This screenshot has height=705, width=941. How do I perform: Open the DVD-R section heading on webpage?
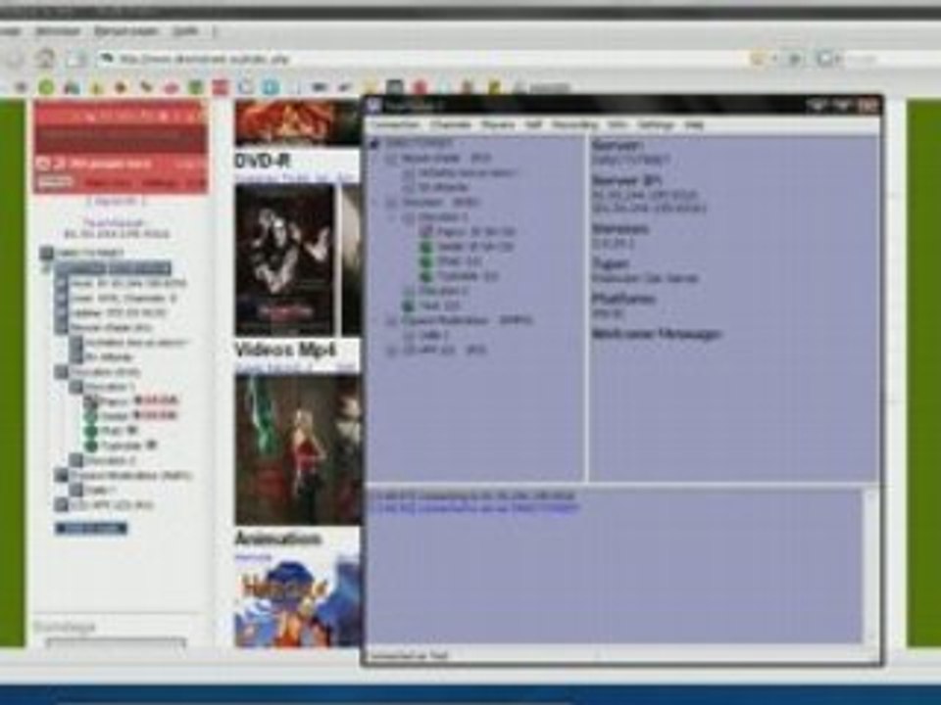point(263,161)
